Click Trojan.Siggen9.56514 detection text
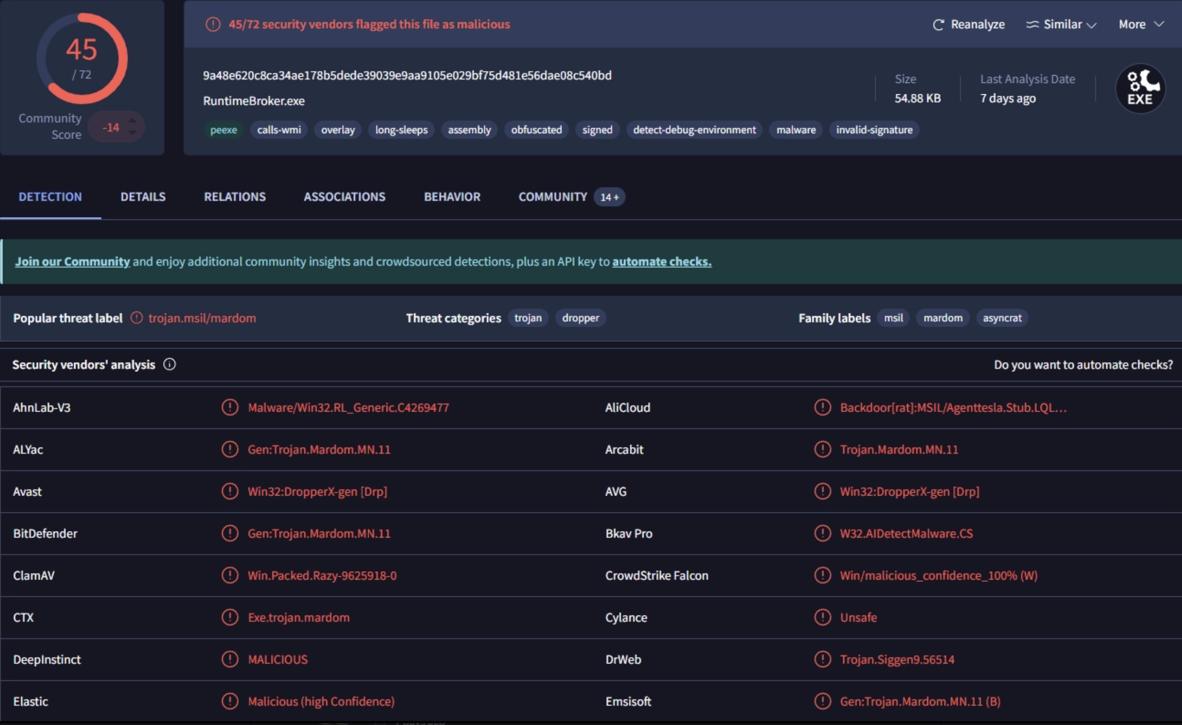 897,659
